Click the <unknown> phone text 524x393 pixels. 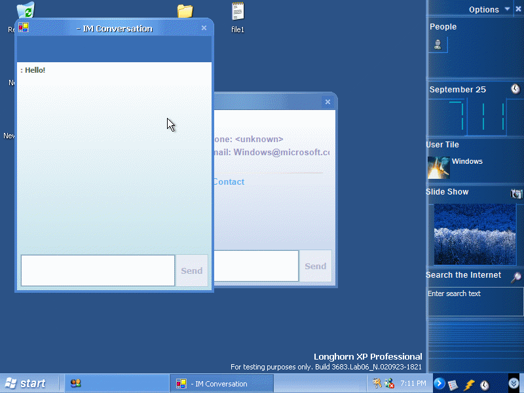[x=259, y=139]
